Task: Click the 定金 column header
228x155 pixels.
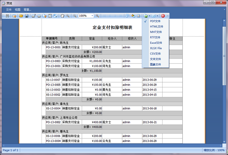Action: pyautogui.click(x=92, y=39)
